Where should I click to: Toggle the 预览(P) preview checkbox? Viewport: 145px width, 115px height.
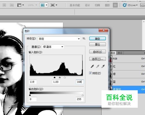(x=90, y=73)
